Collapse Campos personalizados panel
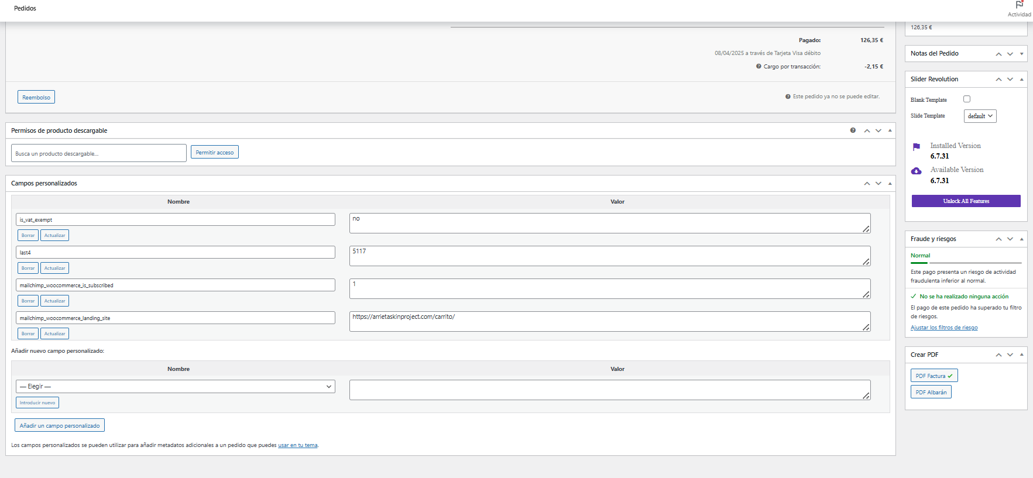The image size is (1033, 478). click(x=890, y=183)
